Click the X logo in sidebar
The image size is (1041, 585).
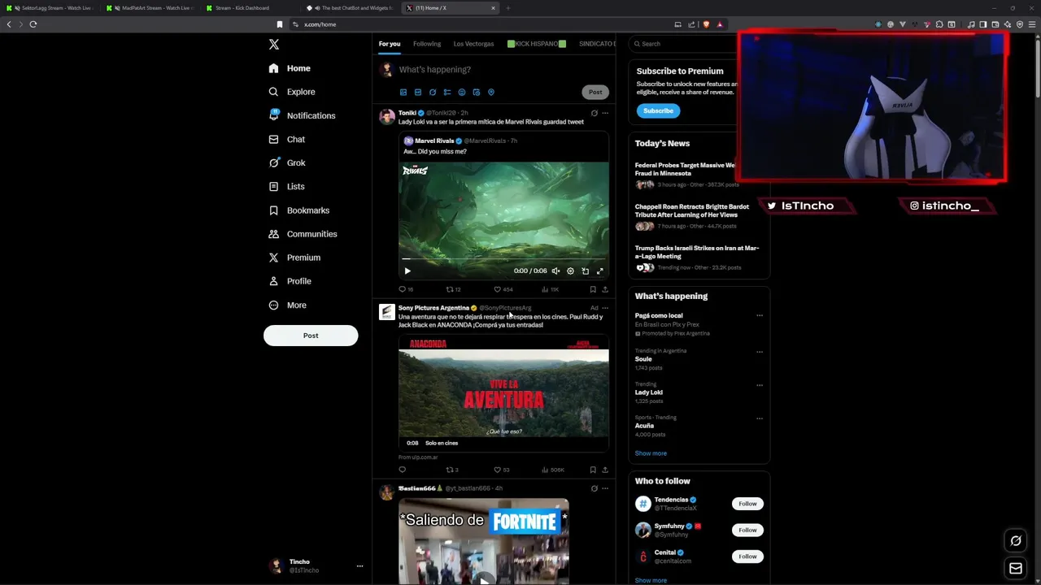click(x=274, y=45)
